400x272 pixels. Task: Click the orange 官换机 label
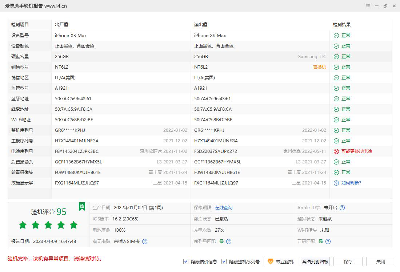pos(320,67)
